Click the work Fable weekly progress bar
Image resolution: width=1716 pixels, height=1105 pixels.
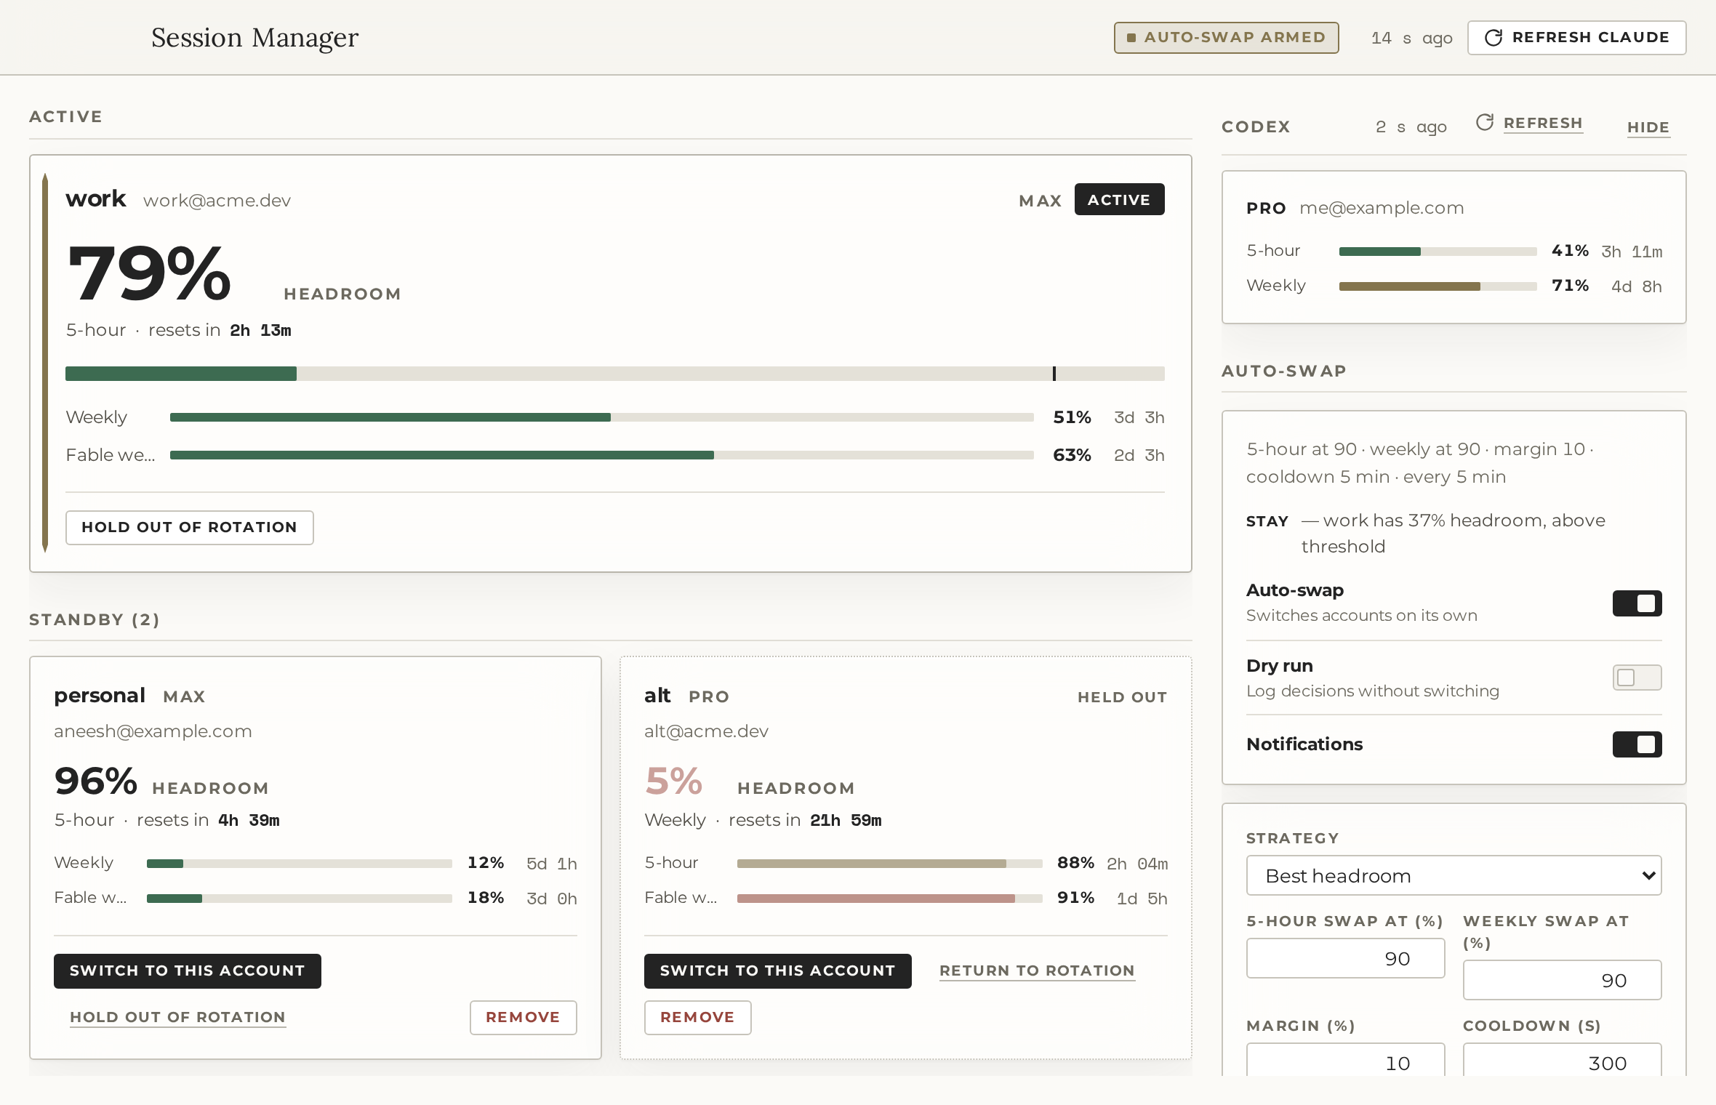tap(601, 455)
